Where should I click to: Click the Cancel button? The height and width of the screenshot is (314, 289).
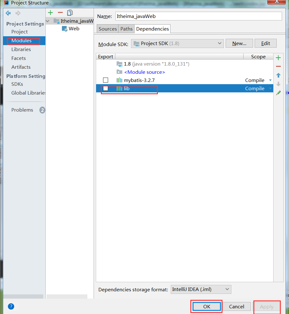237,306
